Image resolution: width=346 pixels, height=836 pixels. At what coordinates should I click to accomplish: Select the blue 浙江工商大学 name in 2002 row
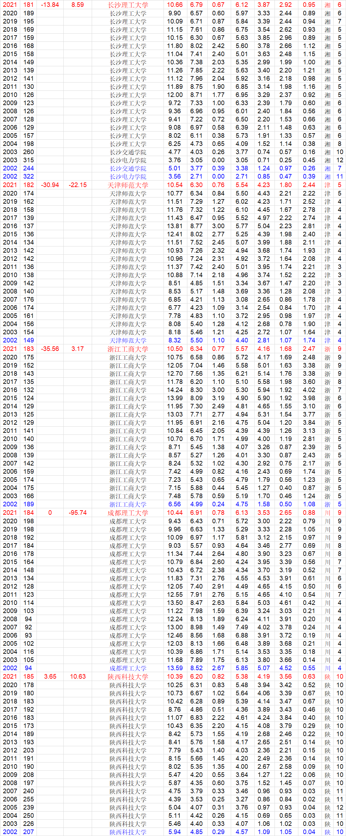pyautogui.click(x=128, y=504)
